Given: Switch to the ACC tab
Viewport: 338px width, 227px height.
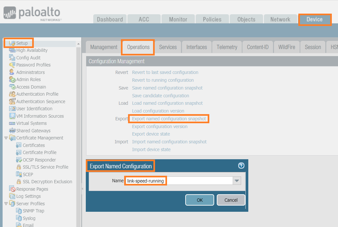Looking at the screenshot, I should (x=144, y=19).
